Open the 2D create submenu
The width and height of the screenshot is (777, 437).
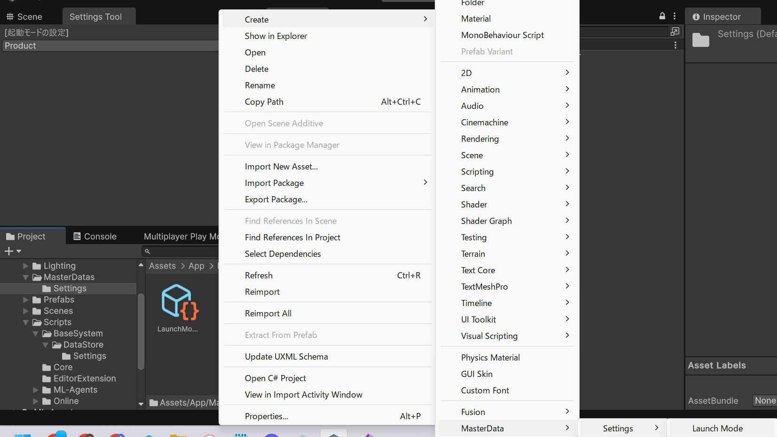point(507,73)
